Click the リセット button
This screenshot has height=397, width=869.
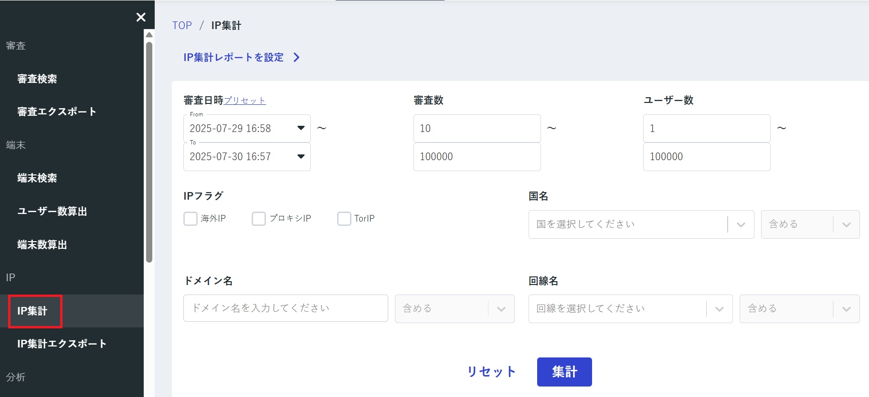point(491,372)
